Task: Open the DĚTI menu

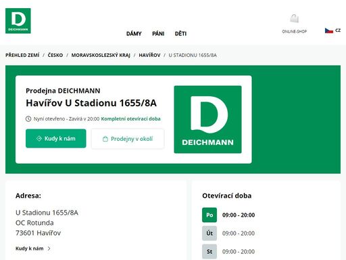Action: coord(180,34)
